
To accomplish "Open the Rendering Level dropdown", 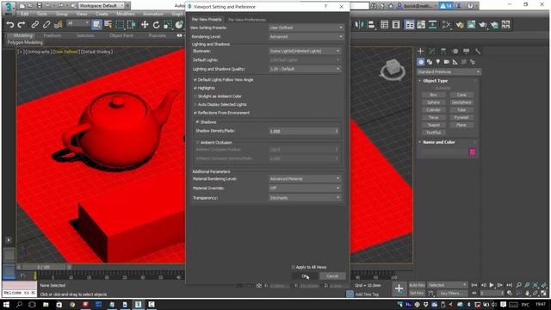I will (x=306, y=36).
